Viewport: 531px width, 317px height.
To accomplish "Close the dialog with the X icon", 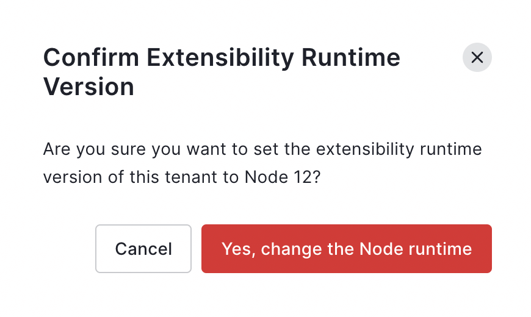I will click(x=477, y=57).
